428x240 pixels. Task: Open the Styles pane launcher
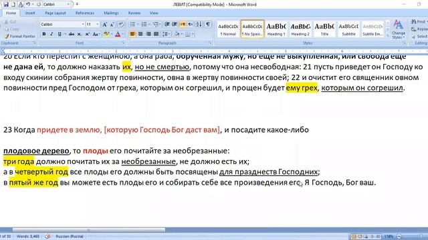405,43
